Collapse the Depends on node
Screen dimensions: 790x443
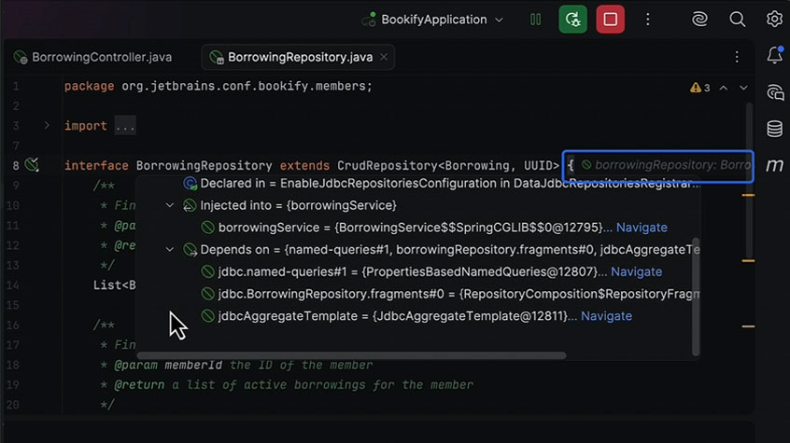(x=170, y=250)
